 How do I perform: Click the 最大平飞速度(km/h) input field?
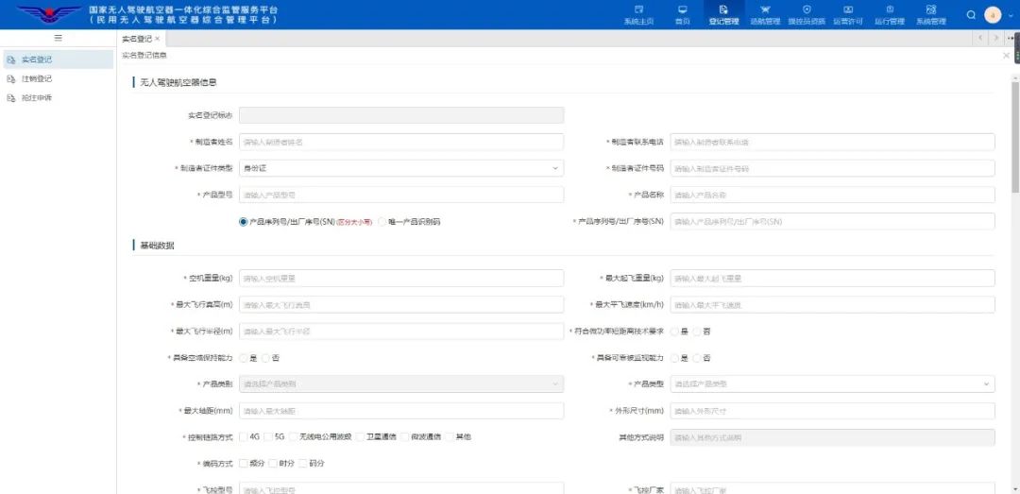[832, 304]
